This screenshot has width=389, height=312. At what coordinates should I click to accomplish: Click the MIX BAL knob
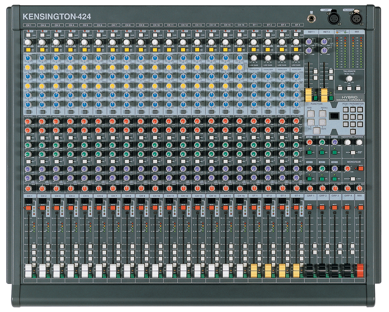coord(360,188)
